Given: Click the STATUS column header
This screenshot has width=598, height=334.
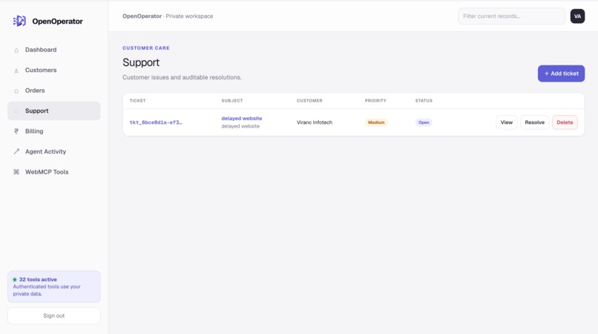Looking at the screenshot, I should (x=424, y=101).
